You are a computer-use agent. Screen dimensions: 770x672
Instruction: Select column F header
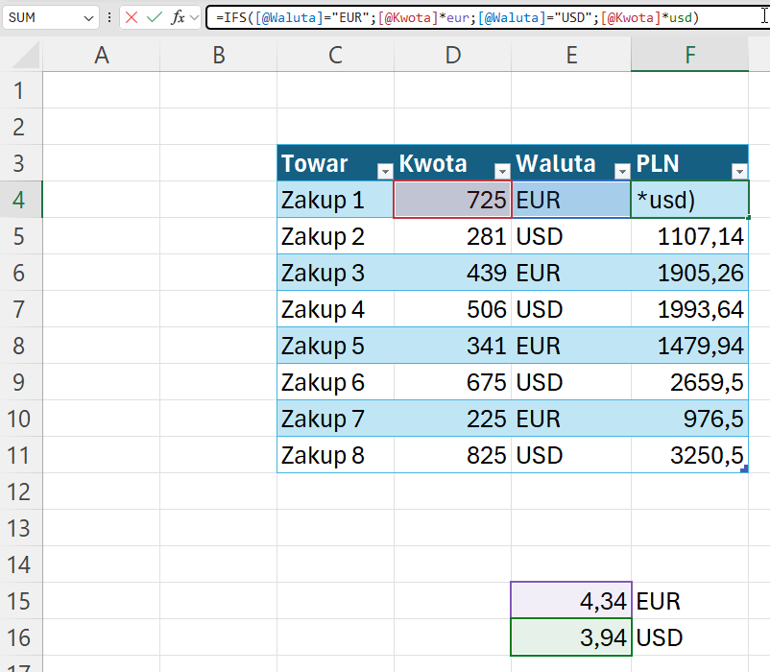coord(689,56)
